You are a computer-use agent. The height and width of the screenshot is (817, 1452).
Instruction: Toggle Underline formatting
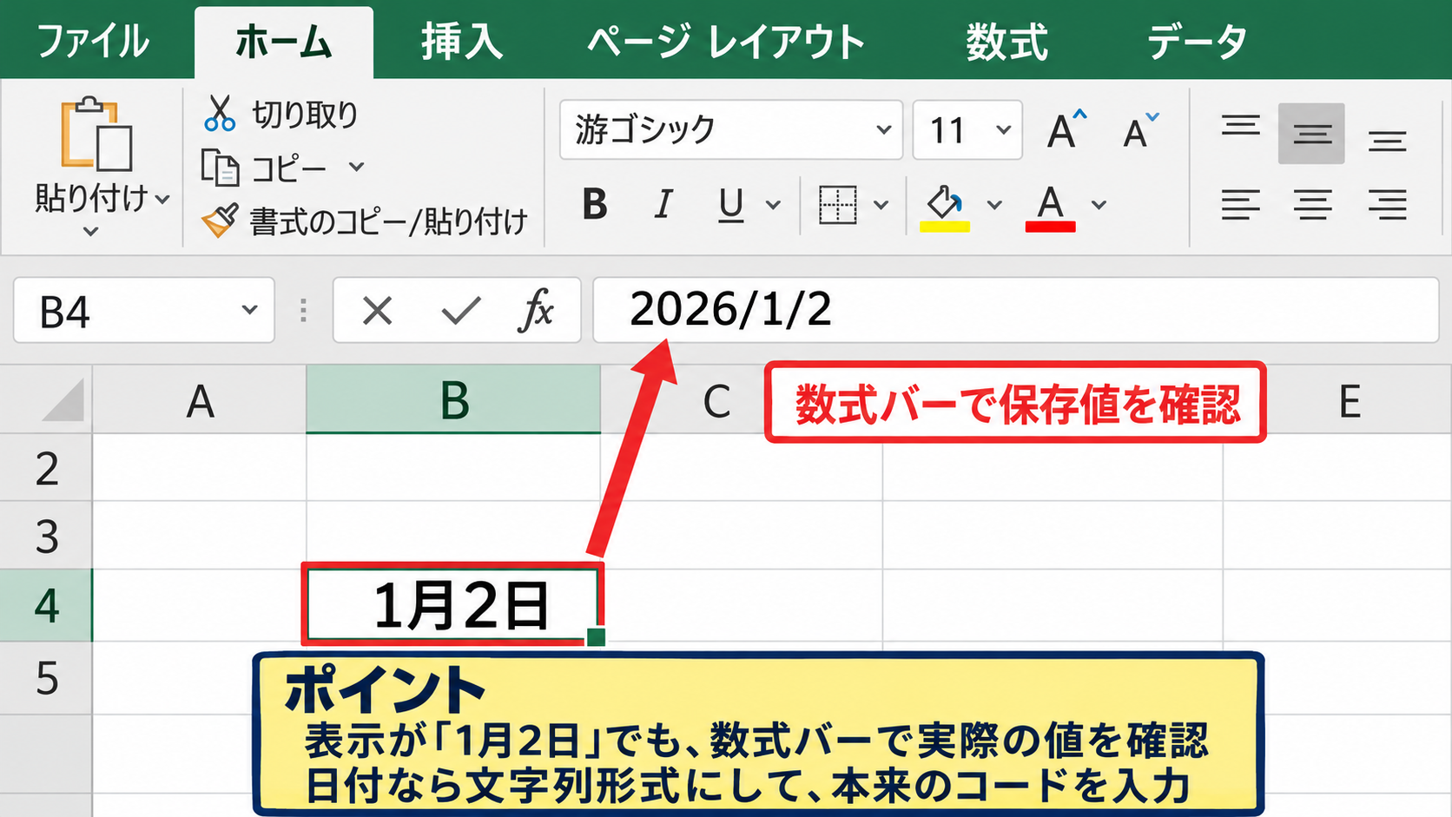pyautogui.click(x=731, y=205)
